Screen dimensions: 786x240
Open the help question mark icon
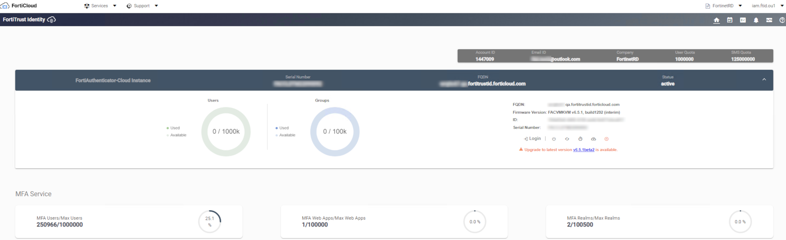tap(782, 20)
